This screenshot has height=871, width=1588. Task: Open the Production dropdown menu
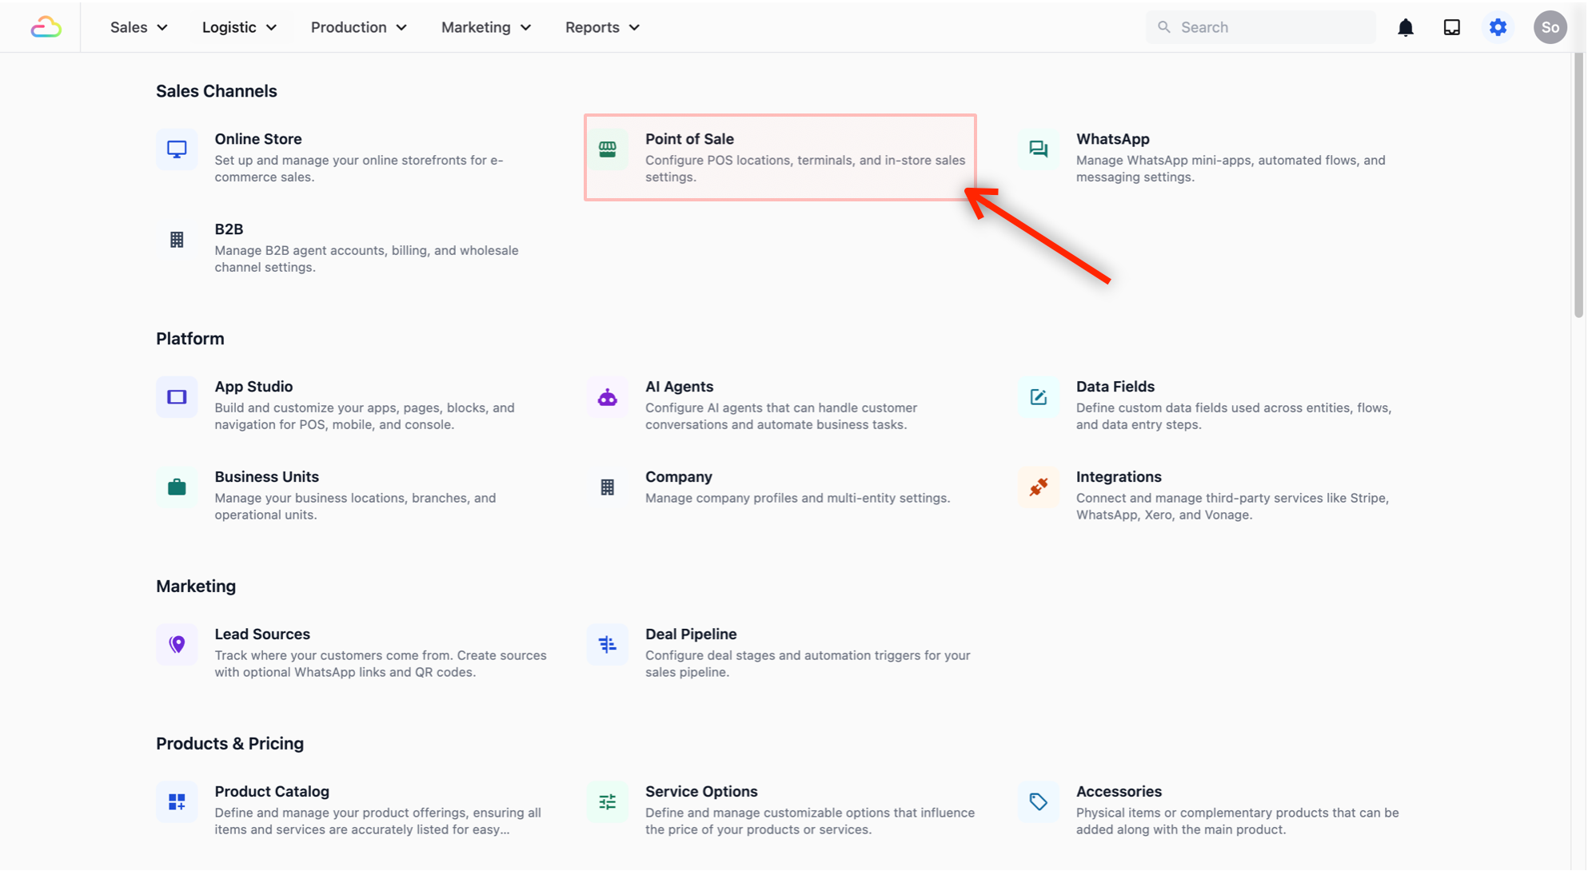tap(358, 27)
